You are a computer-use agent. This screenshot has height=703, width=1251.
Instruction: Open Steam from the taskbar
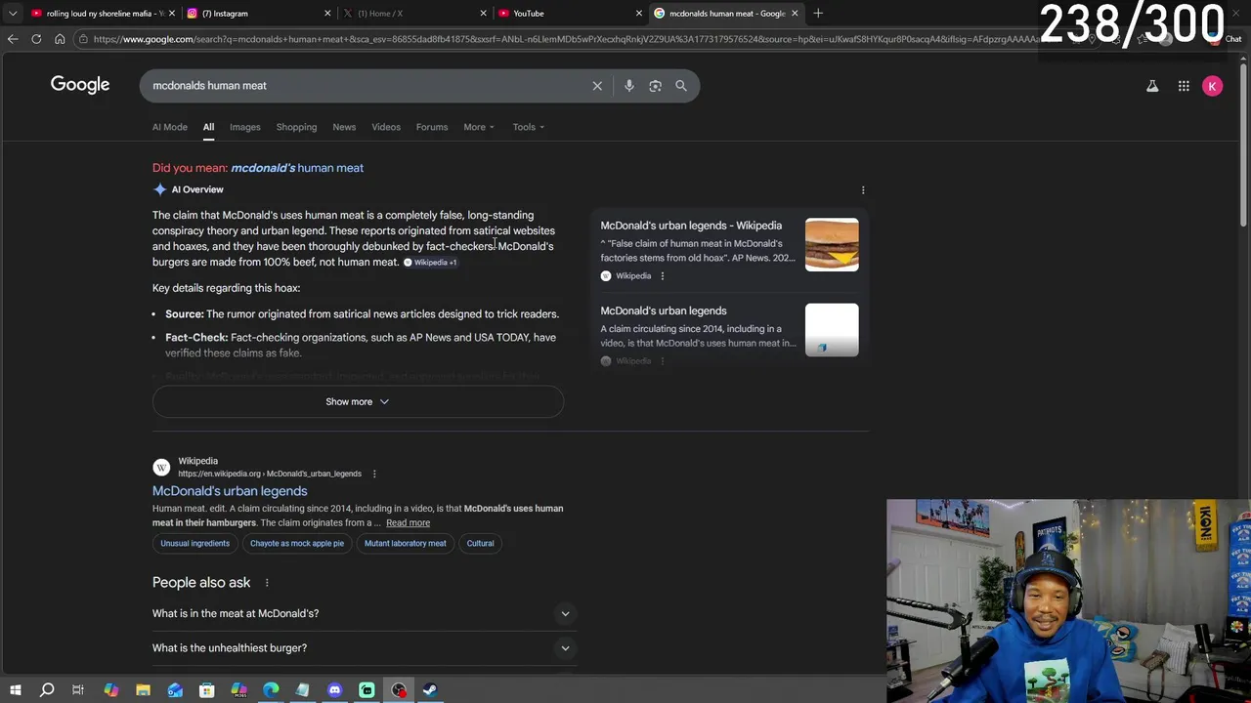(x=430, y=690)
